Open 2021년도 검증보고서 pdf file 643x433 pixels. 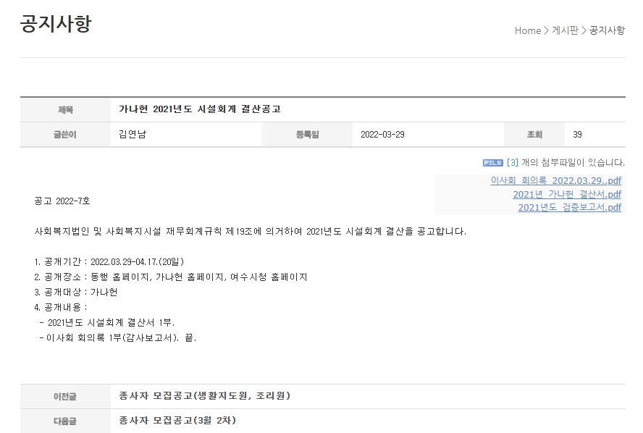pos(570,208)
